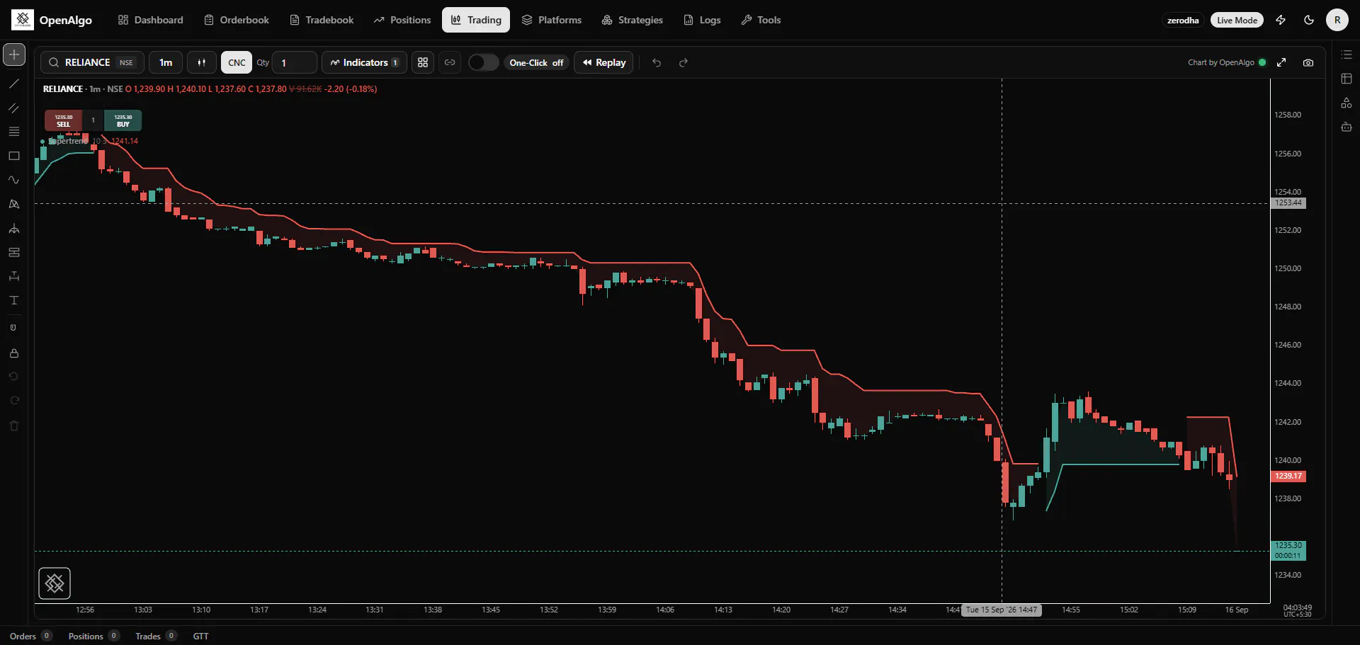1360x645 pixels.
Task: Click the Replay button
Action: click(603, 62)
